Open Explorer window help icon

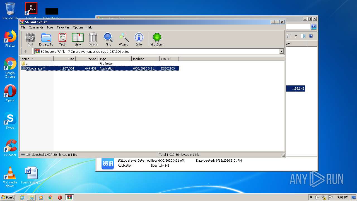tap(311, 36)
